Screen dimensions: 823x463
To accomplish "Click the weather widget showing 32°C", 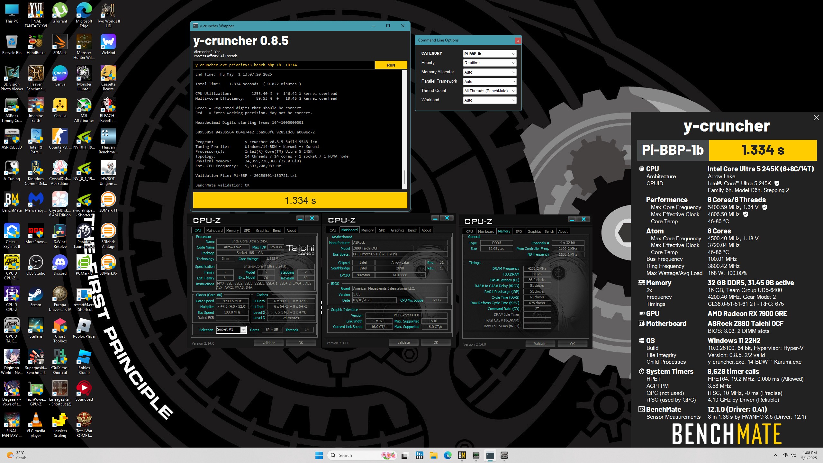I will [17, 455].
